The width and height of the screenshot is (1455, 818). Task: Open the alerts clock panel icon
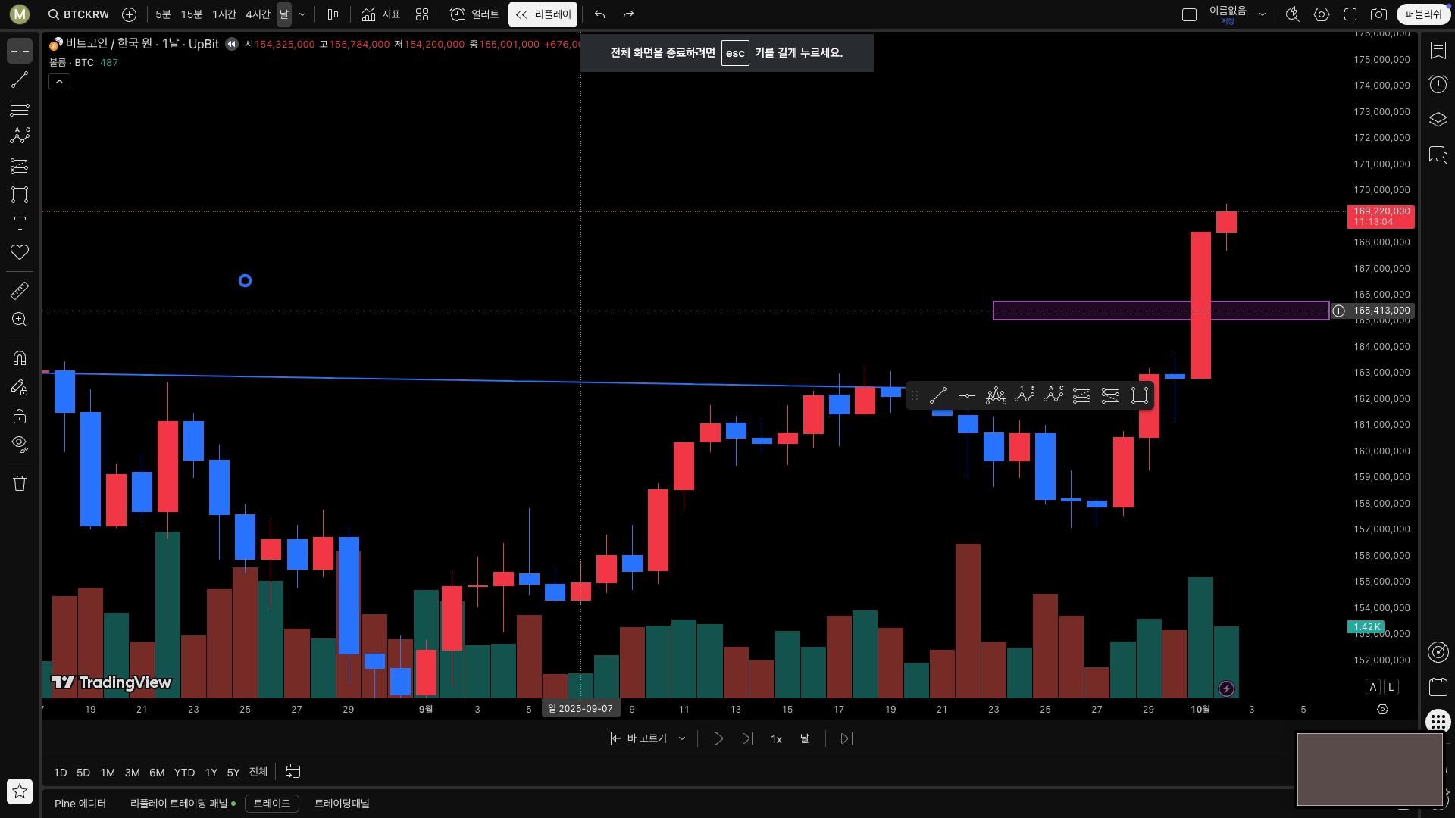pyautogui.click(x=1438, y=84)
